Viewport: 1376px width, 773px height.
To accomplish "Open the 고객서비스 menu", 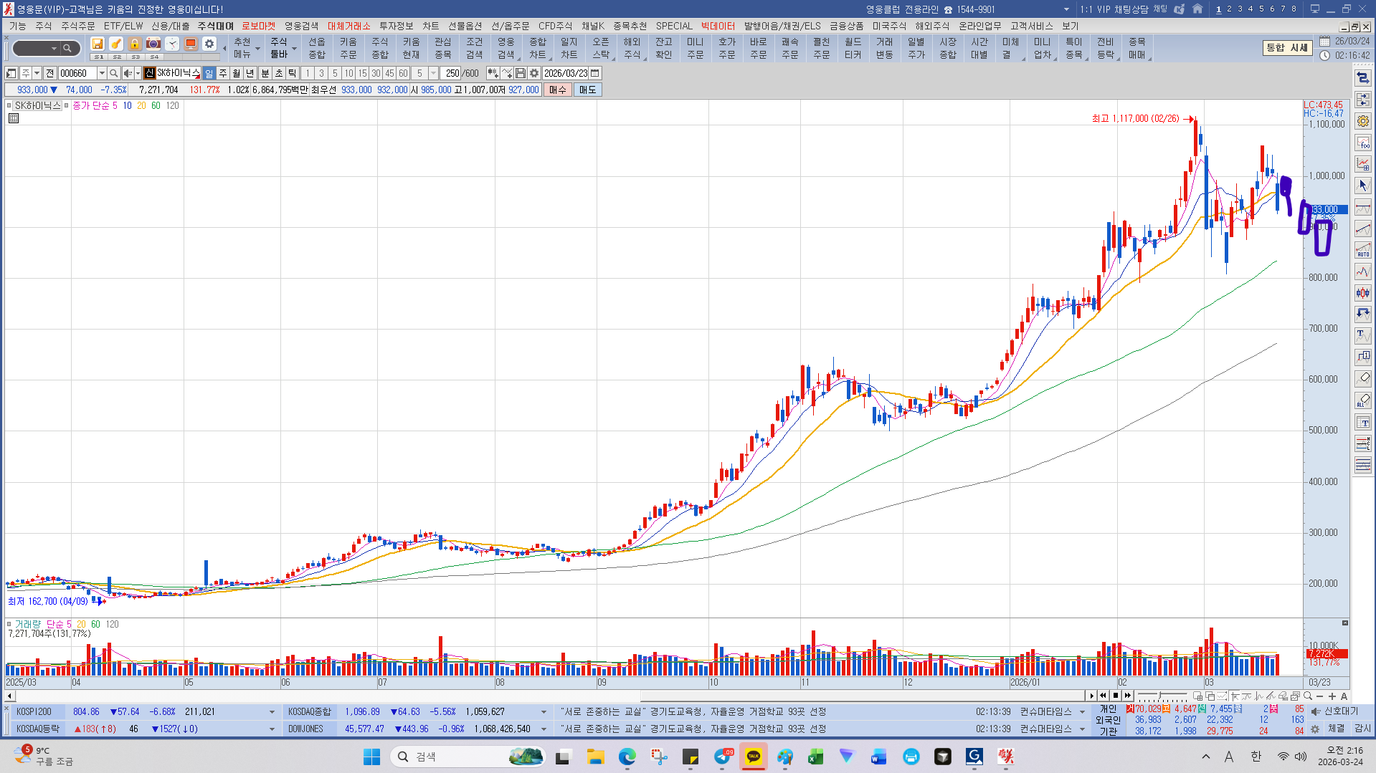I will (x=1032, y=26).
